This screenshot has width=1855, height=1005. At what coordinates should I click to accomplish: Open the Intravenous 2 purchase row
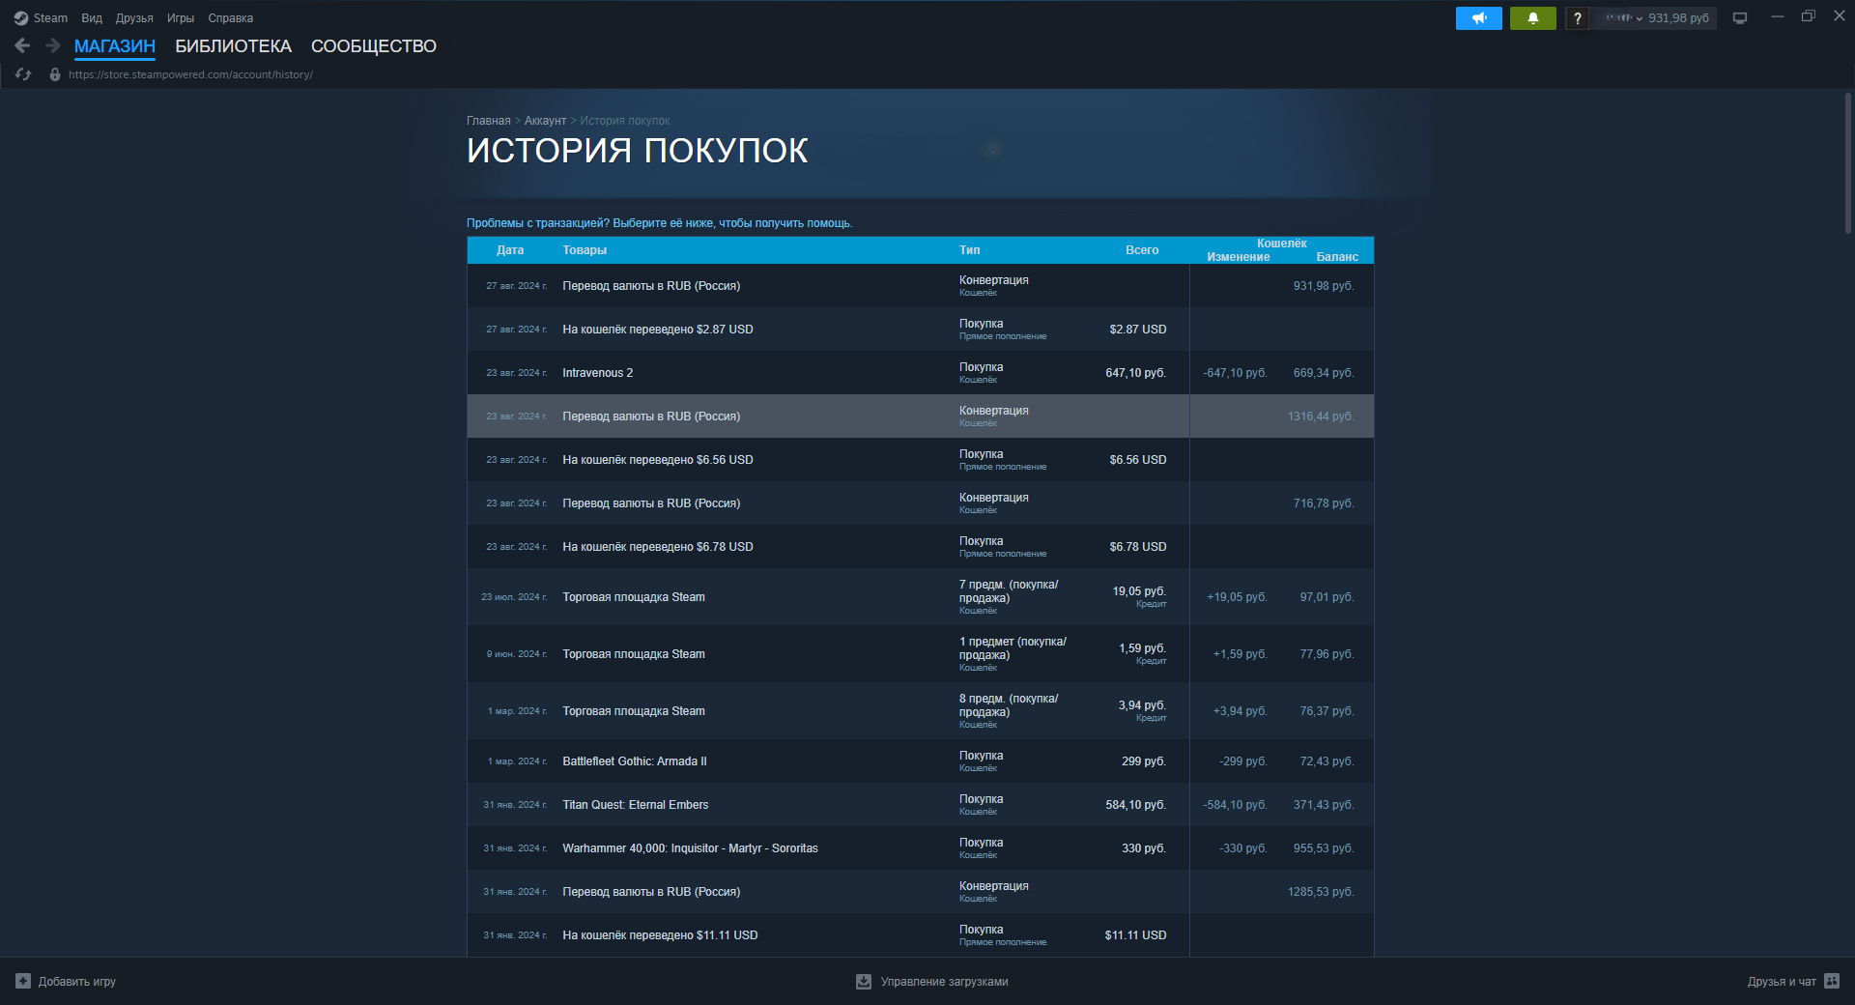[x=921, y=373]
